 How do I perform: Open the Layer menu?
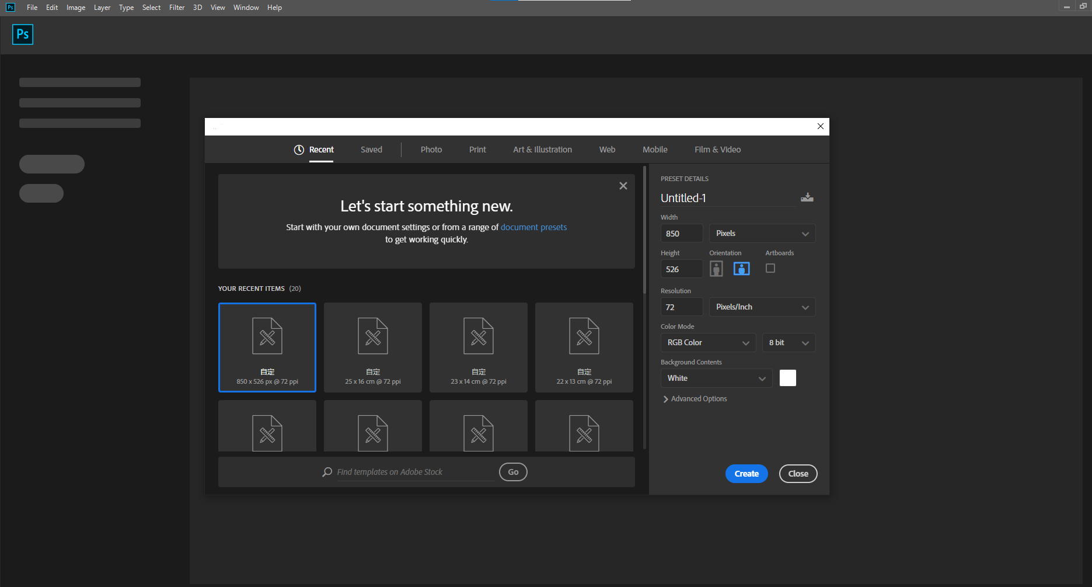click(x=102, y=8)
